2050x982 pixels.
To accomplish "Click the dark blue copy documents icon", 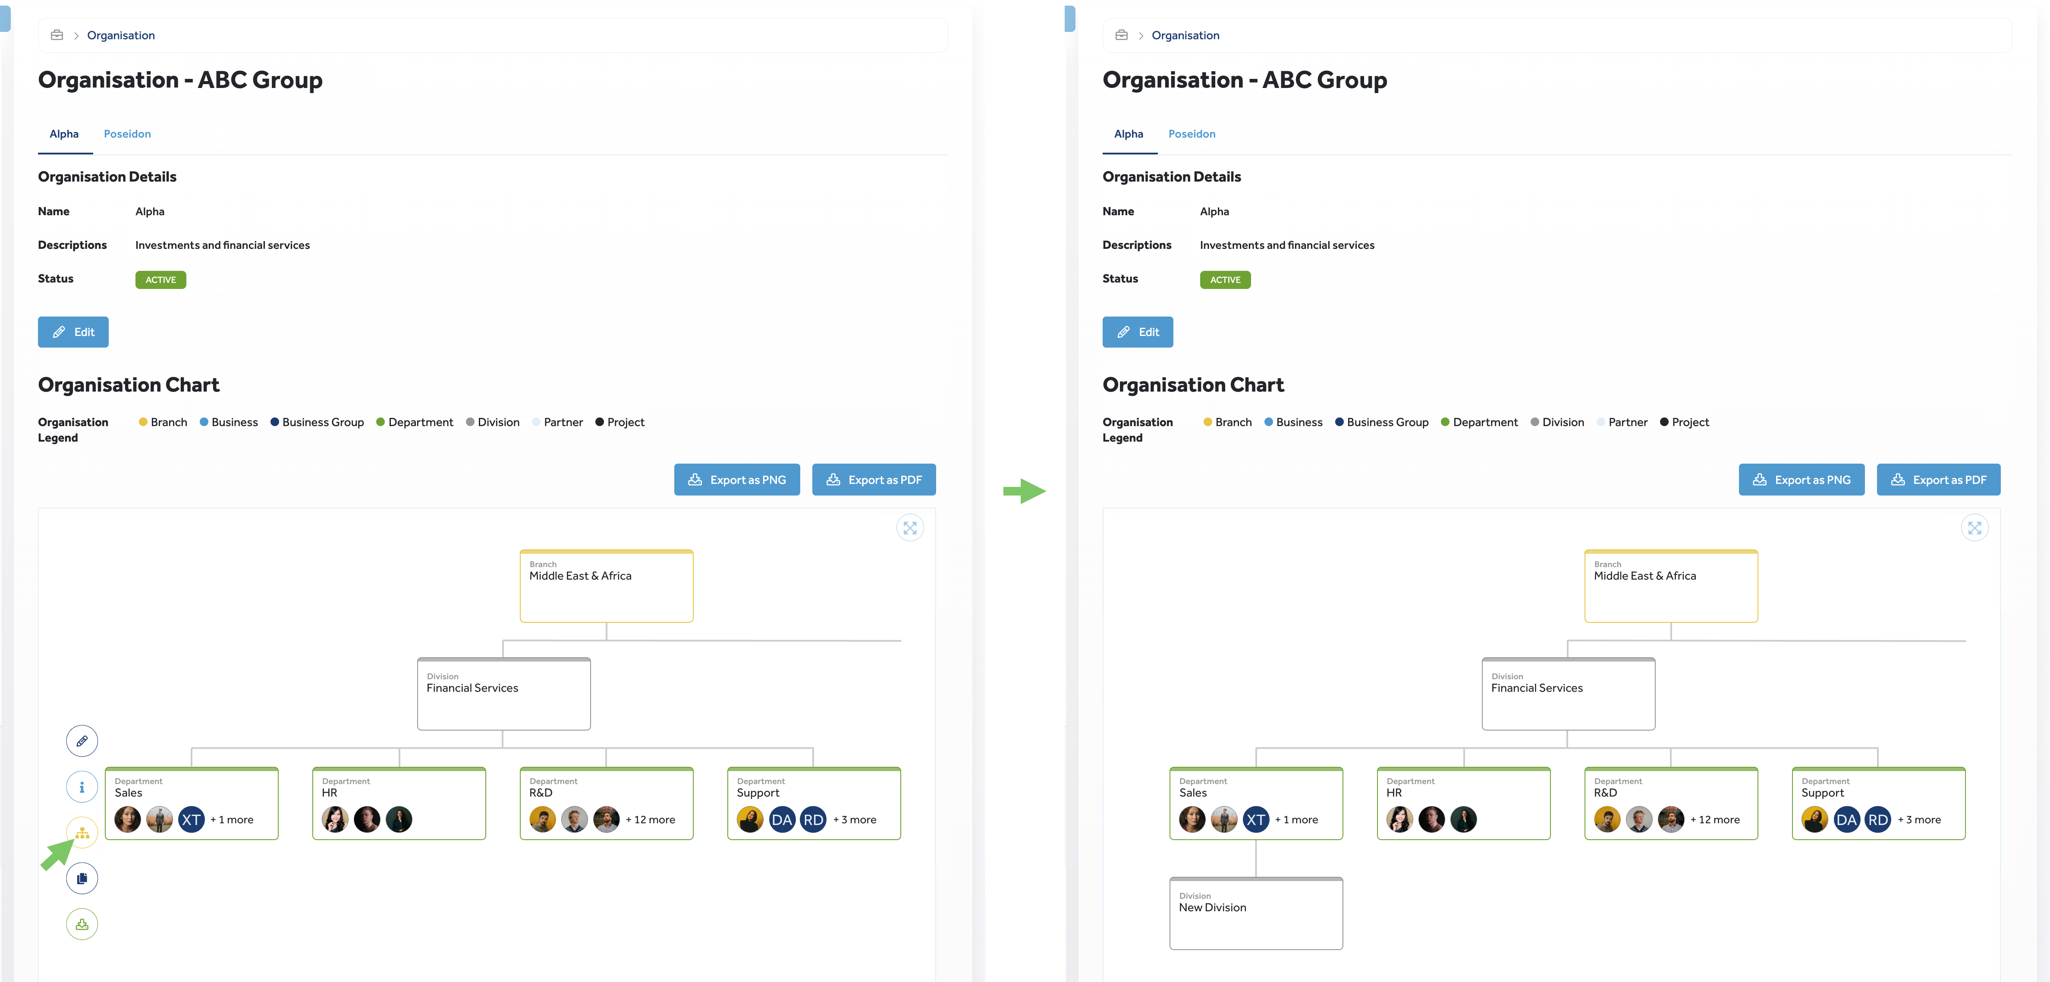I will point(82,878).
